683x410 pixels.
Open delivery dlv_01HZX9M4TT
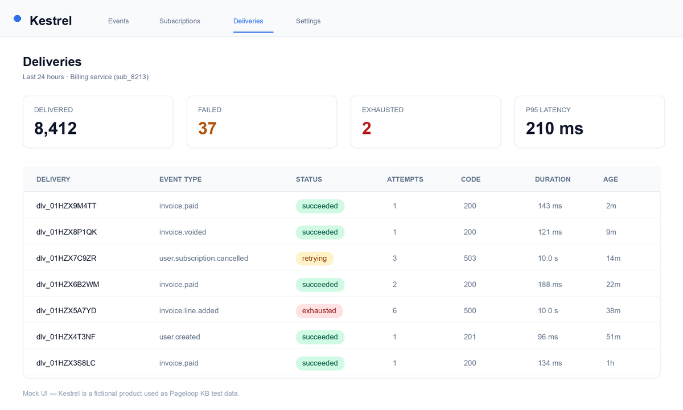67,206
